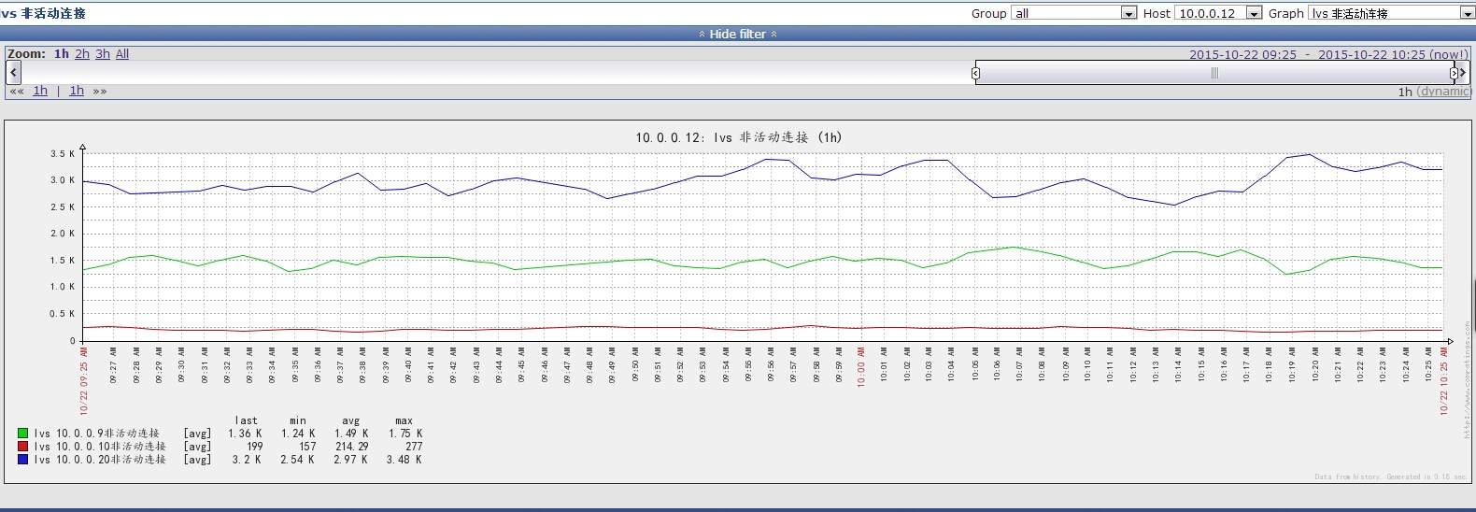Click the red legend swatch for 10.0.0.10

click(22, 447)
